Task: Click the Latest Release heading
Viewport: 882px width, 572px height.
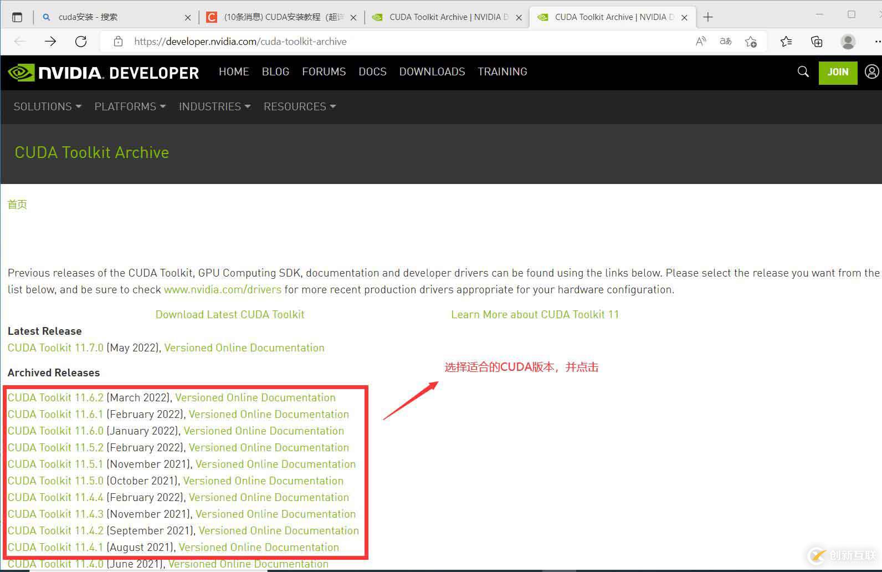Action: click(44, 331)
